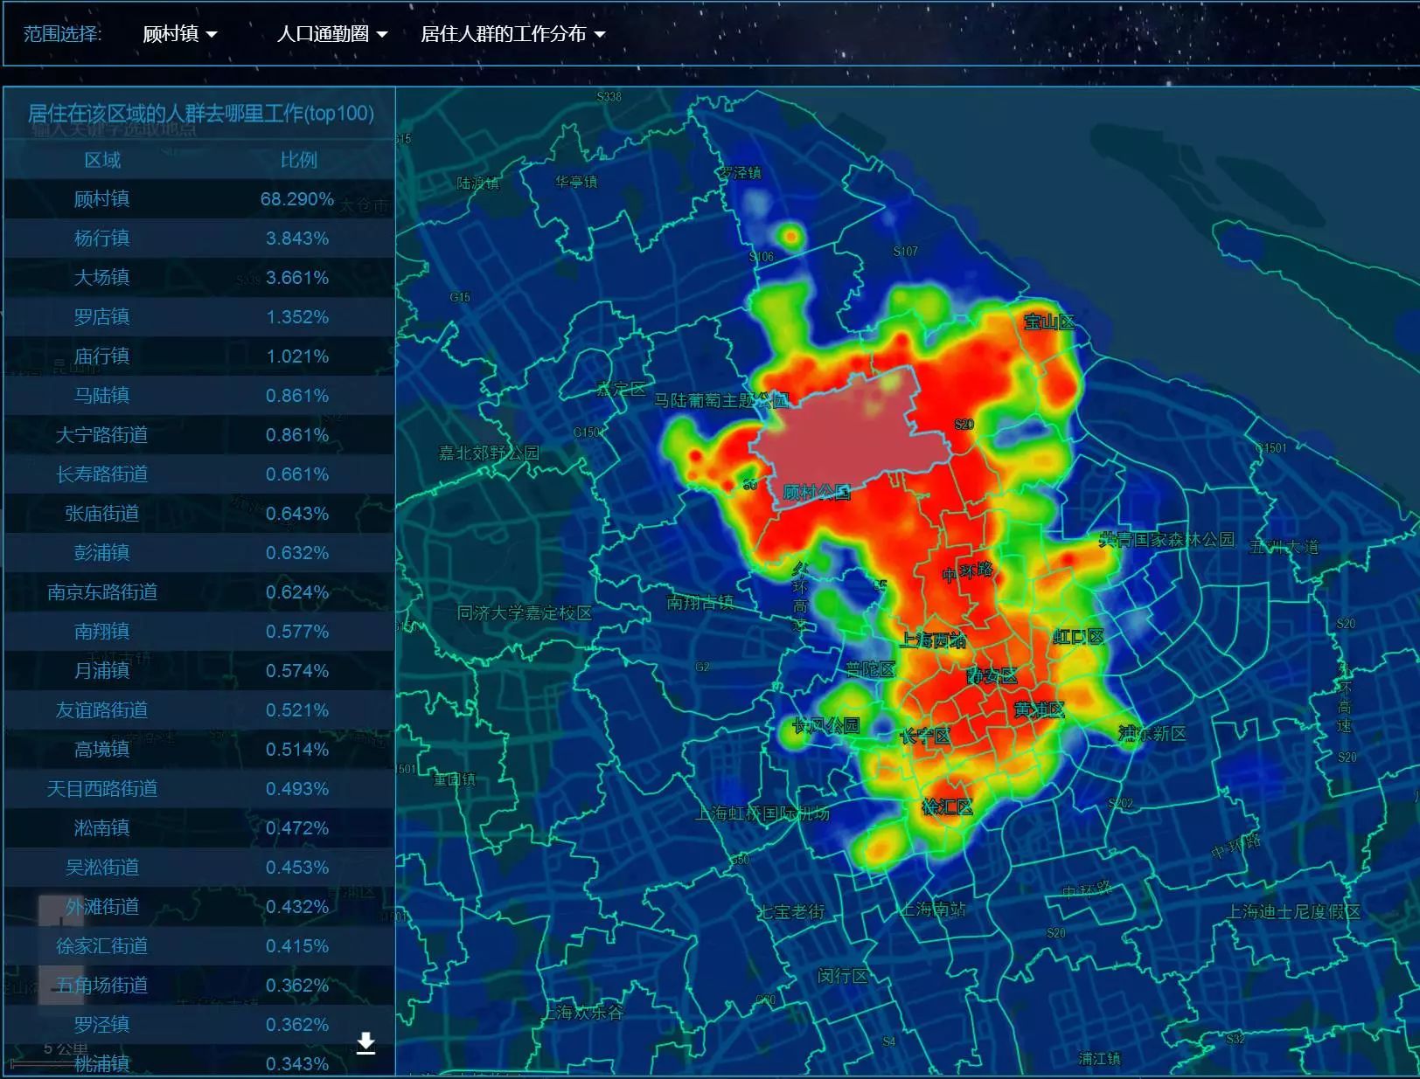Screen dimensions: 1420x1079
Task: Select the 徐家汇街道 table row
Action: coord(199,946)
